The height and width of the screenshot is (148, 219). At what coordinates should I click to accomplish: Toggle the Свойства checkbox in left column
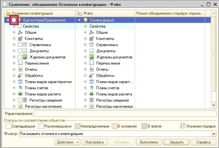click(x=20, y=26)
